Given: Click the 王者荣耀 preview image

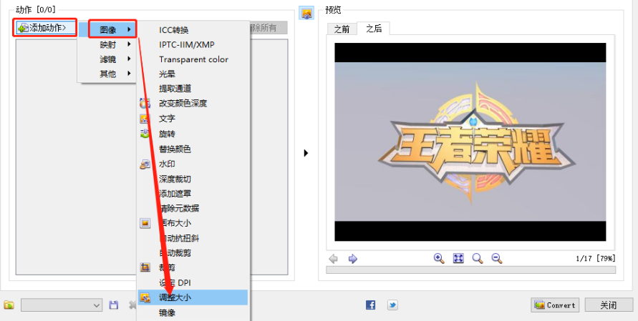Looking at the screenshot, I should [470, 142].
